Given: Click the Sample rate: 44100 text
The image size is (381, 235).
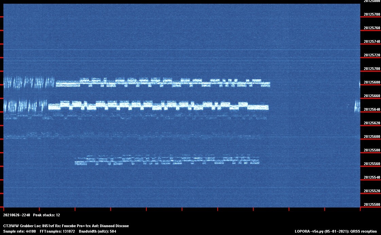Looking at the screenshot, I should click(19, 231).
